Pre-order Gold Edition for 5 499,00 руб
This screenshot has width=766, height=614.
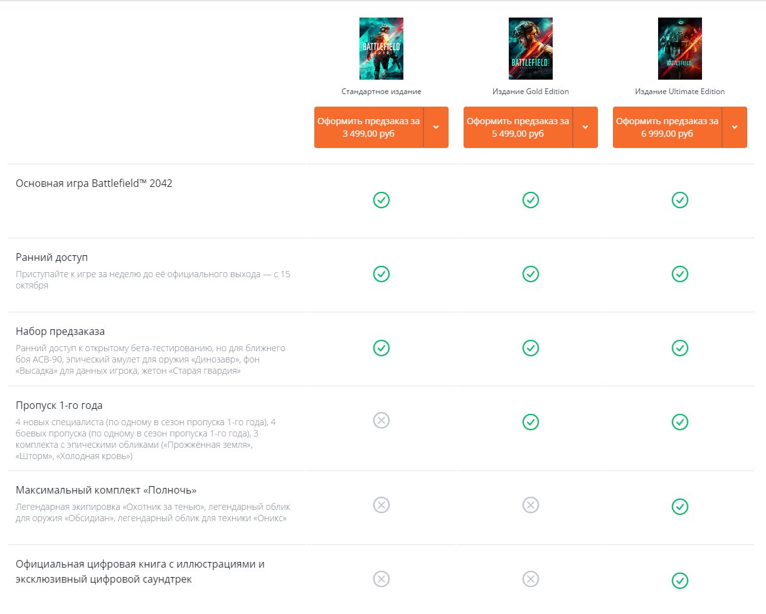click(x=518, y=127)
